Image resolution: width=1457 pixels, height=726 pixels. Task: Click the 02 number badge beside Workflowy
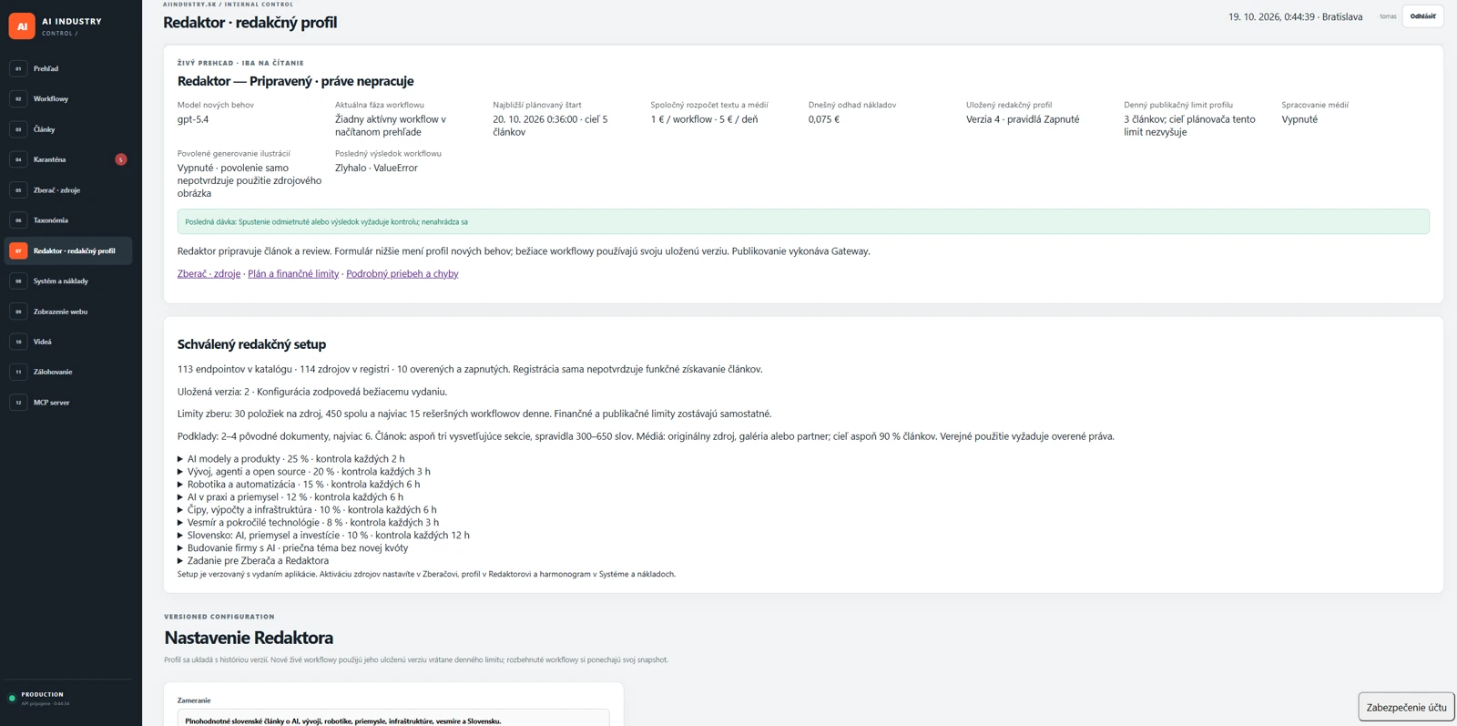(18, 98)
